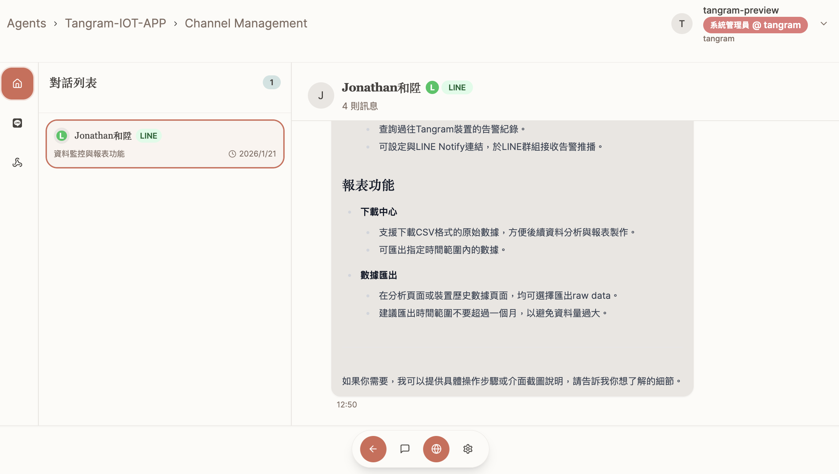Click the LINE tag in conversation header

click(457, 87)
